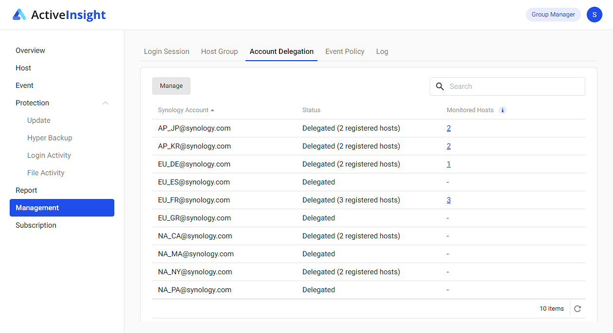The height and width of the screenshot is (333, 613).
Task: Open the Event Policy tab
Action: click(x=345, y=51)
